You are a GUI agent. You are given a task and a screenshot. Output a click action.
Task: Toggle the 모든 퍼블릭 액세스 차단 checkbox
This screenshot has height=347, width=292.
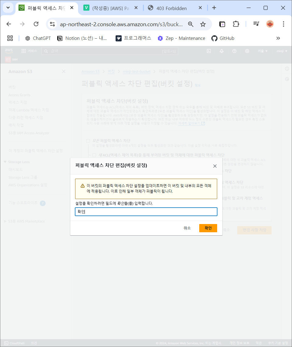[x=88, y=141]
